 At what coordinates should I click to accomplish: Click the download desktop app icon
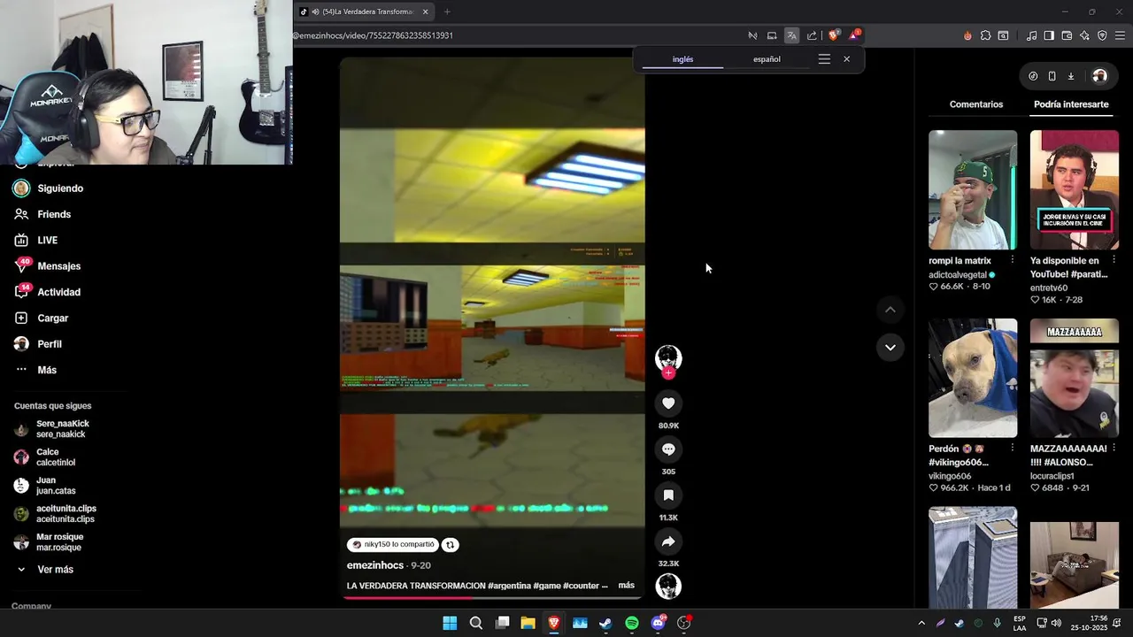point(1070,76)
